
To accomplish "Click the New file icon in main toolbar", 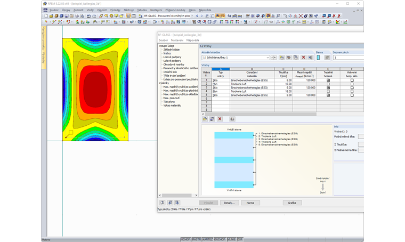I will (x=46, y=16).
